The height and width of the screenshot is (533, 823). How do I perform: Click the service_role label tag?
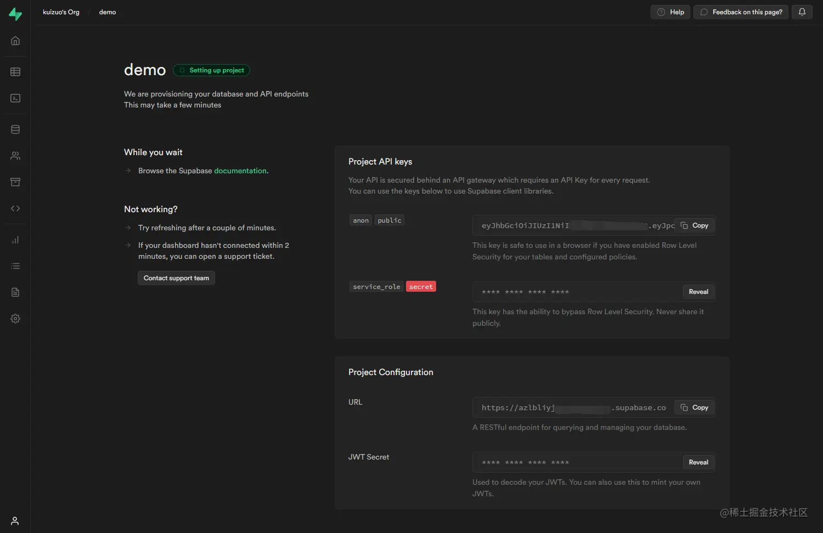click(376, 287)
